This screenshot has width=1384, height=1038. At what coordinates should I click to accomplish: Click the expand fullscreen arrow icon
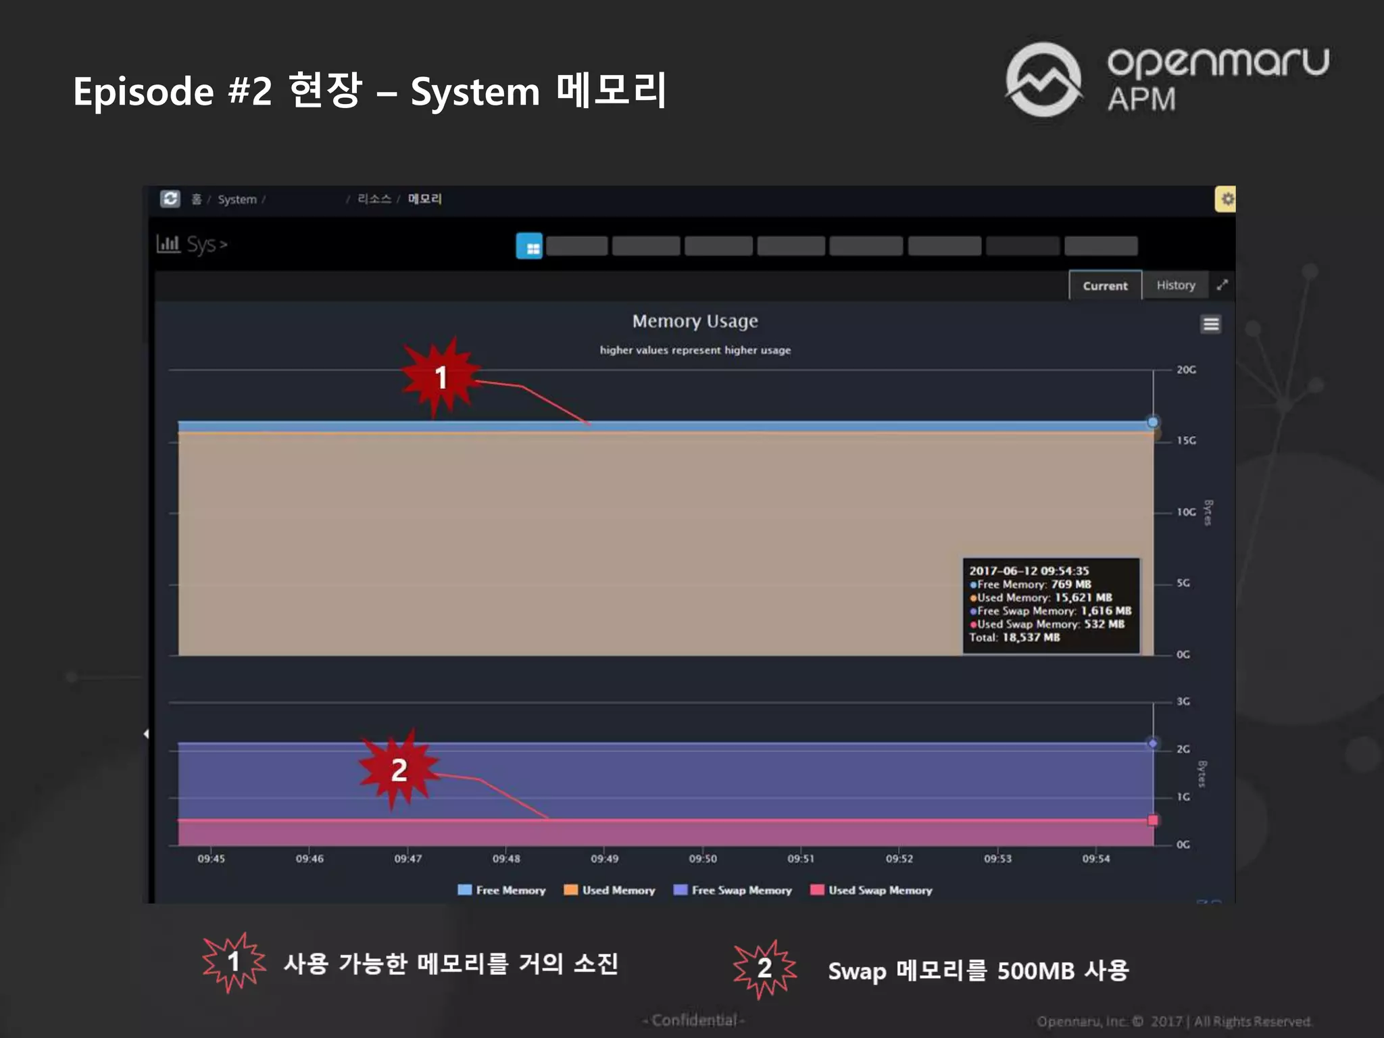[1222, 285]
